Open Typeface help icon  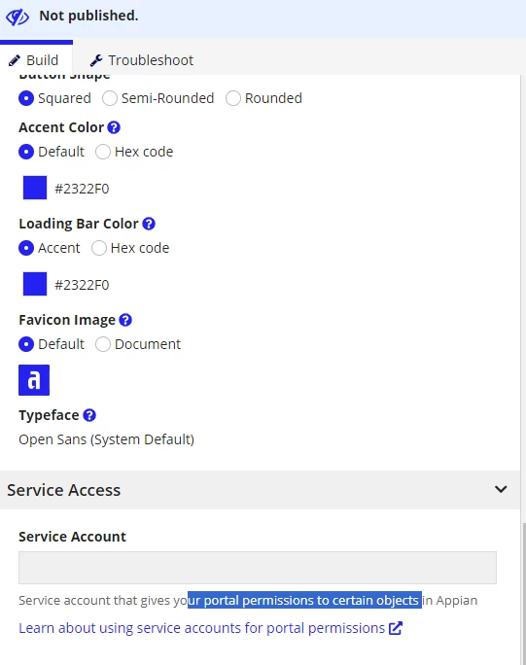(89, 415)
